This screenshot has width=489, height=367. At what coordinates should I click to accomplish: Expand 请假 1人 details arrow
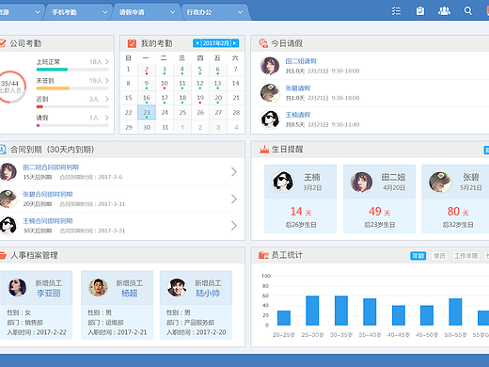(107, 118)
